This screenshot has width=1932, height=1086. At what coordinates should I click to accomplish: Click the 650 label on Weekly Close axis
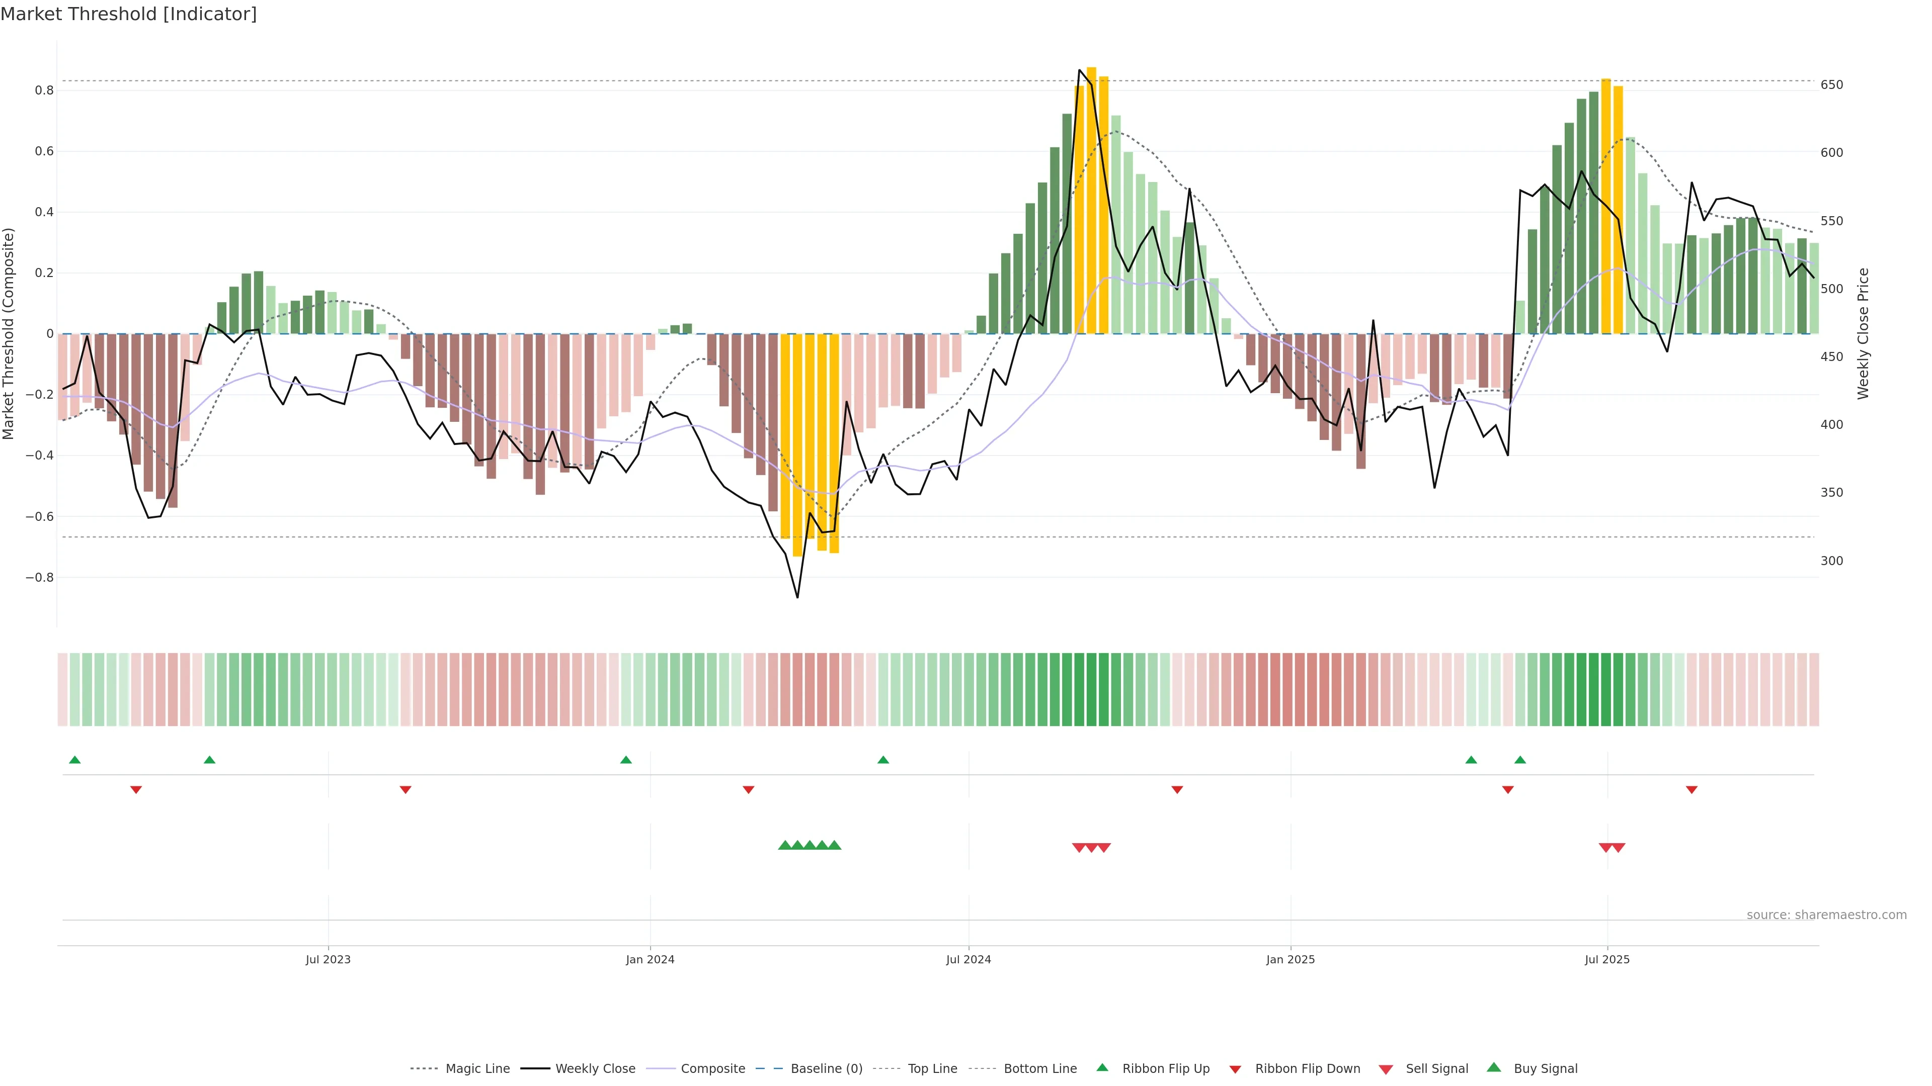(1831, 84)
